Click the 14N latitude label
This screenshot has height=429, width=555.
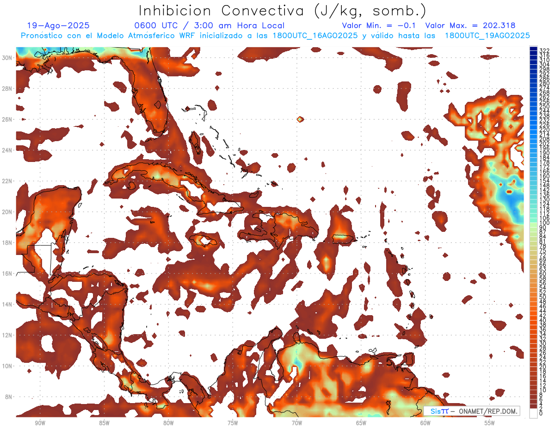[x=8, y=304]
